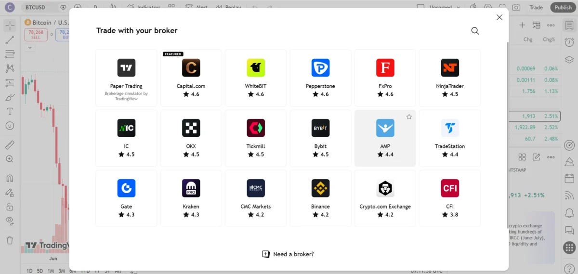Viewport: 578px width, 274px height.
Task: Open the Gate broker card
Action: [126, 198]
